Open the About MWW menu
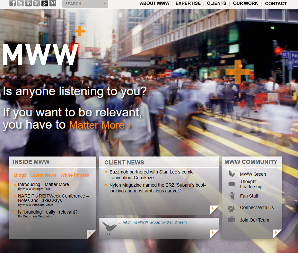 coord(154,4)
